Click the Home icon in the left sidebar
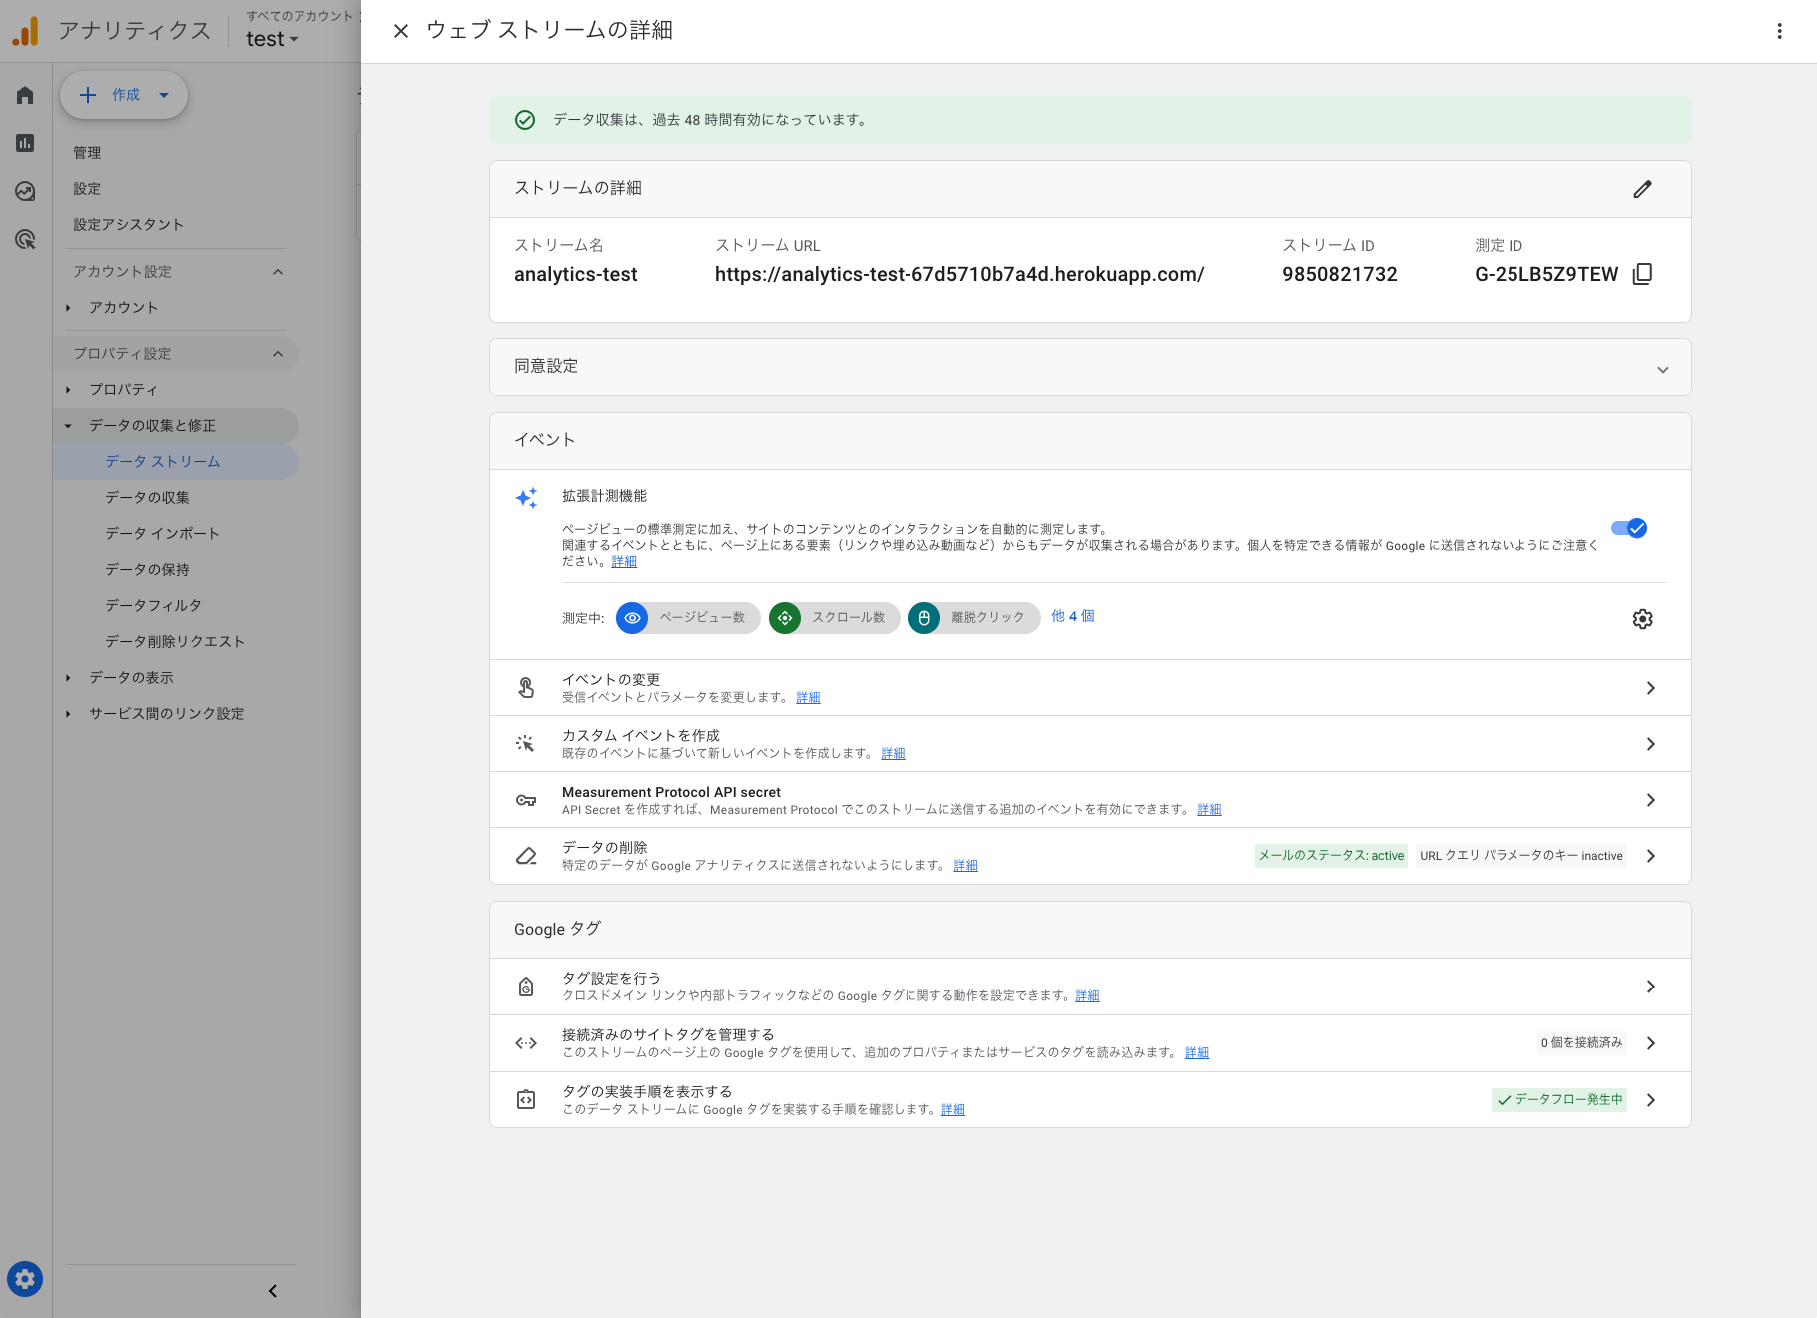 (x=24, y=95)
